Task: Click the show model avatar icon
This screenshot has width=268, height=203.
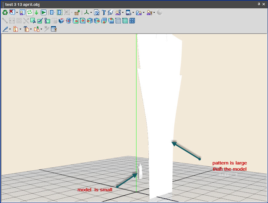Action: tap(22, 13)
